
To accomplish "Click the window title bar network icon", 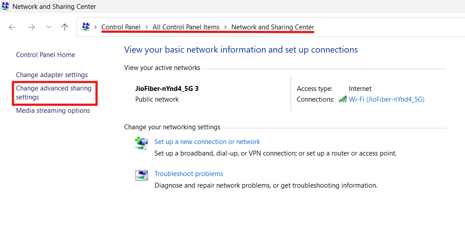I will pos(5,7).
